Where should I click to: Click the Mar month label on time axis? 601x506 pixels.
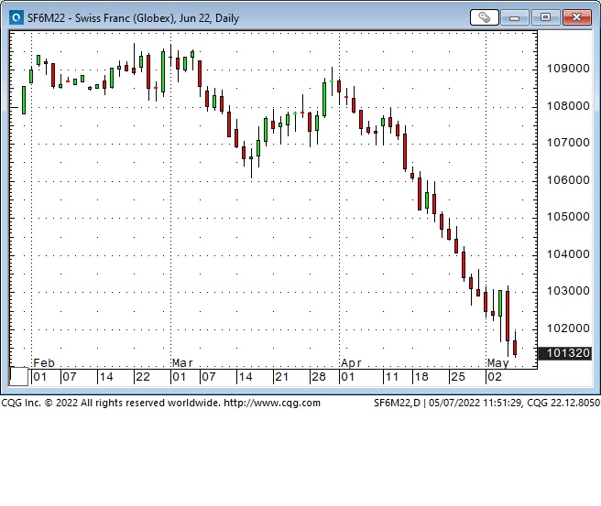[182, 362]
